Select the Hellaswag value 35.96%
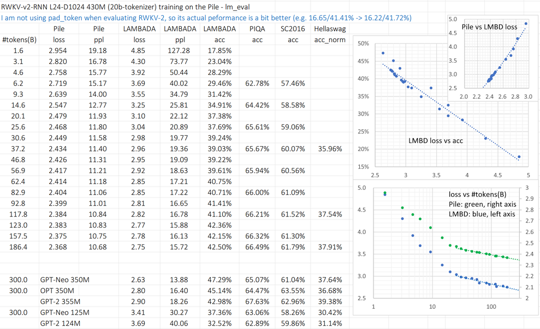Image resolution: width=540 pixels, height=329 pixels. [329, 148]
